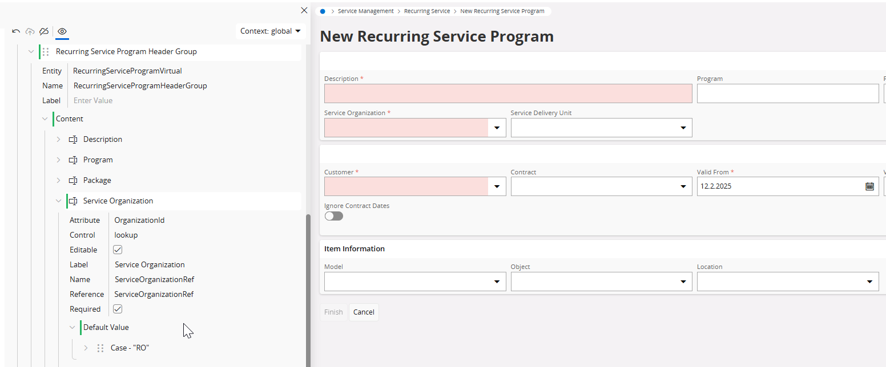Click the field icon beside Program in tree
The height and width of the screenshot is (367, 886).
[73, 160]
